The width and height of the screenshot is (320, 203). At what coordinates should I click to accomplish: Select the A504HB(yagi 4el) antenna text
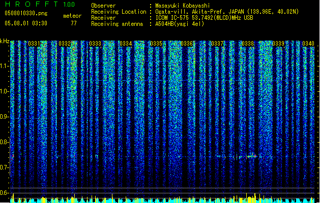[180, 24]
